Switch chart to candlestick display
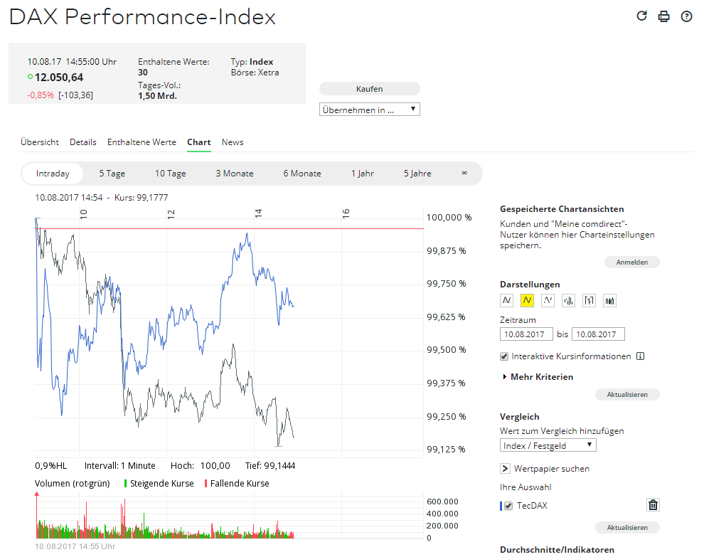The image size is (704, 557). pos(609,300)
